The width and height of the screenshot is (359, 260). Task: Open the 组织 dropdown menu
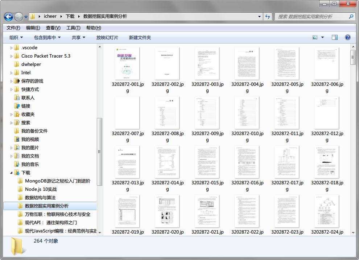(16, 38)
